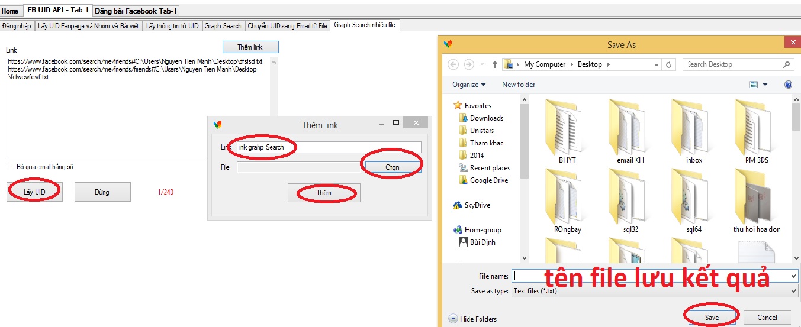This screenshot has height=327, width=801.
Task: Open the ROngbay folder
Action: coord(567,200)
